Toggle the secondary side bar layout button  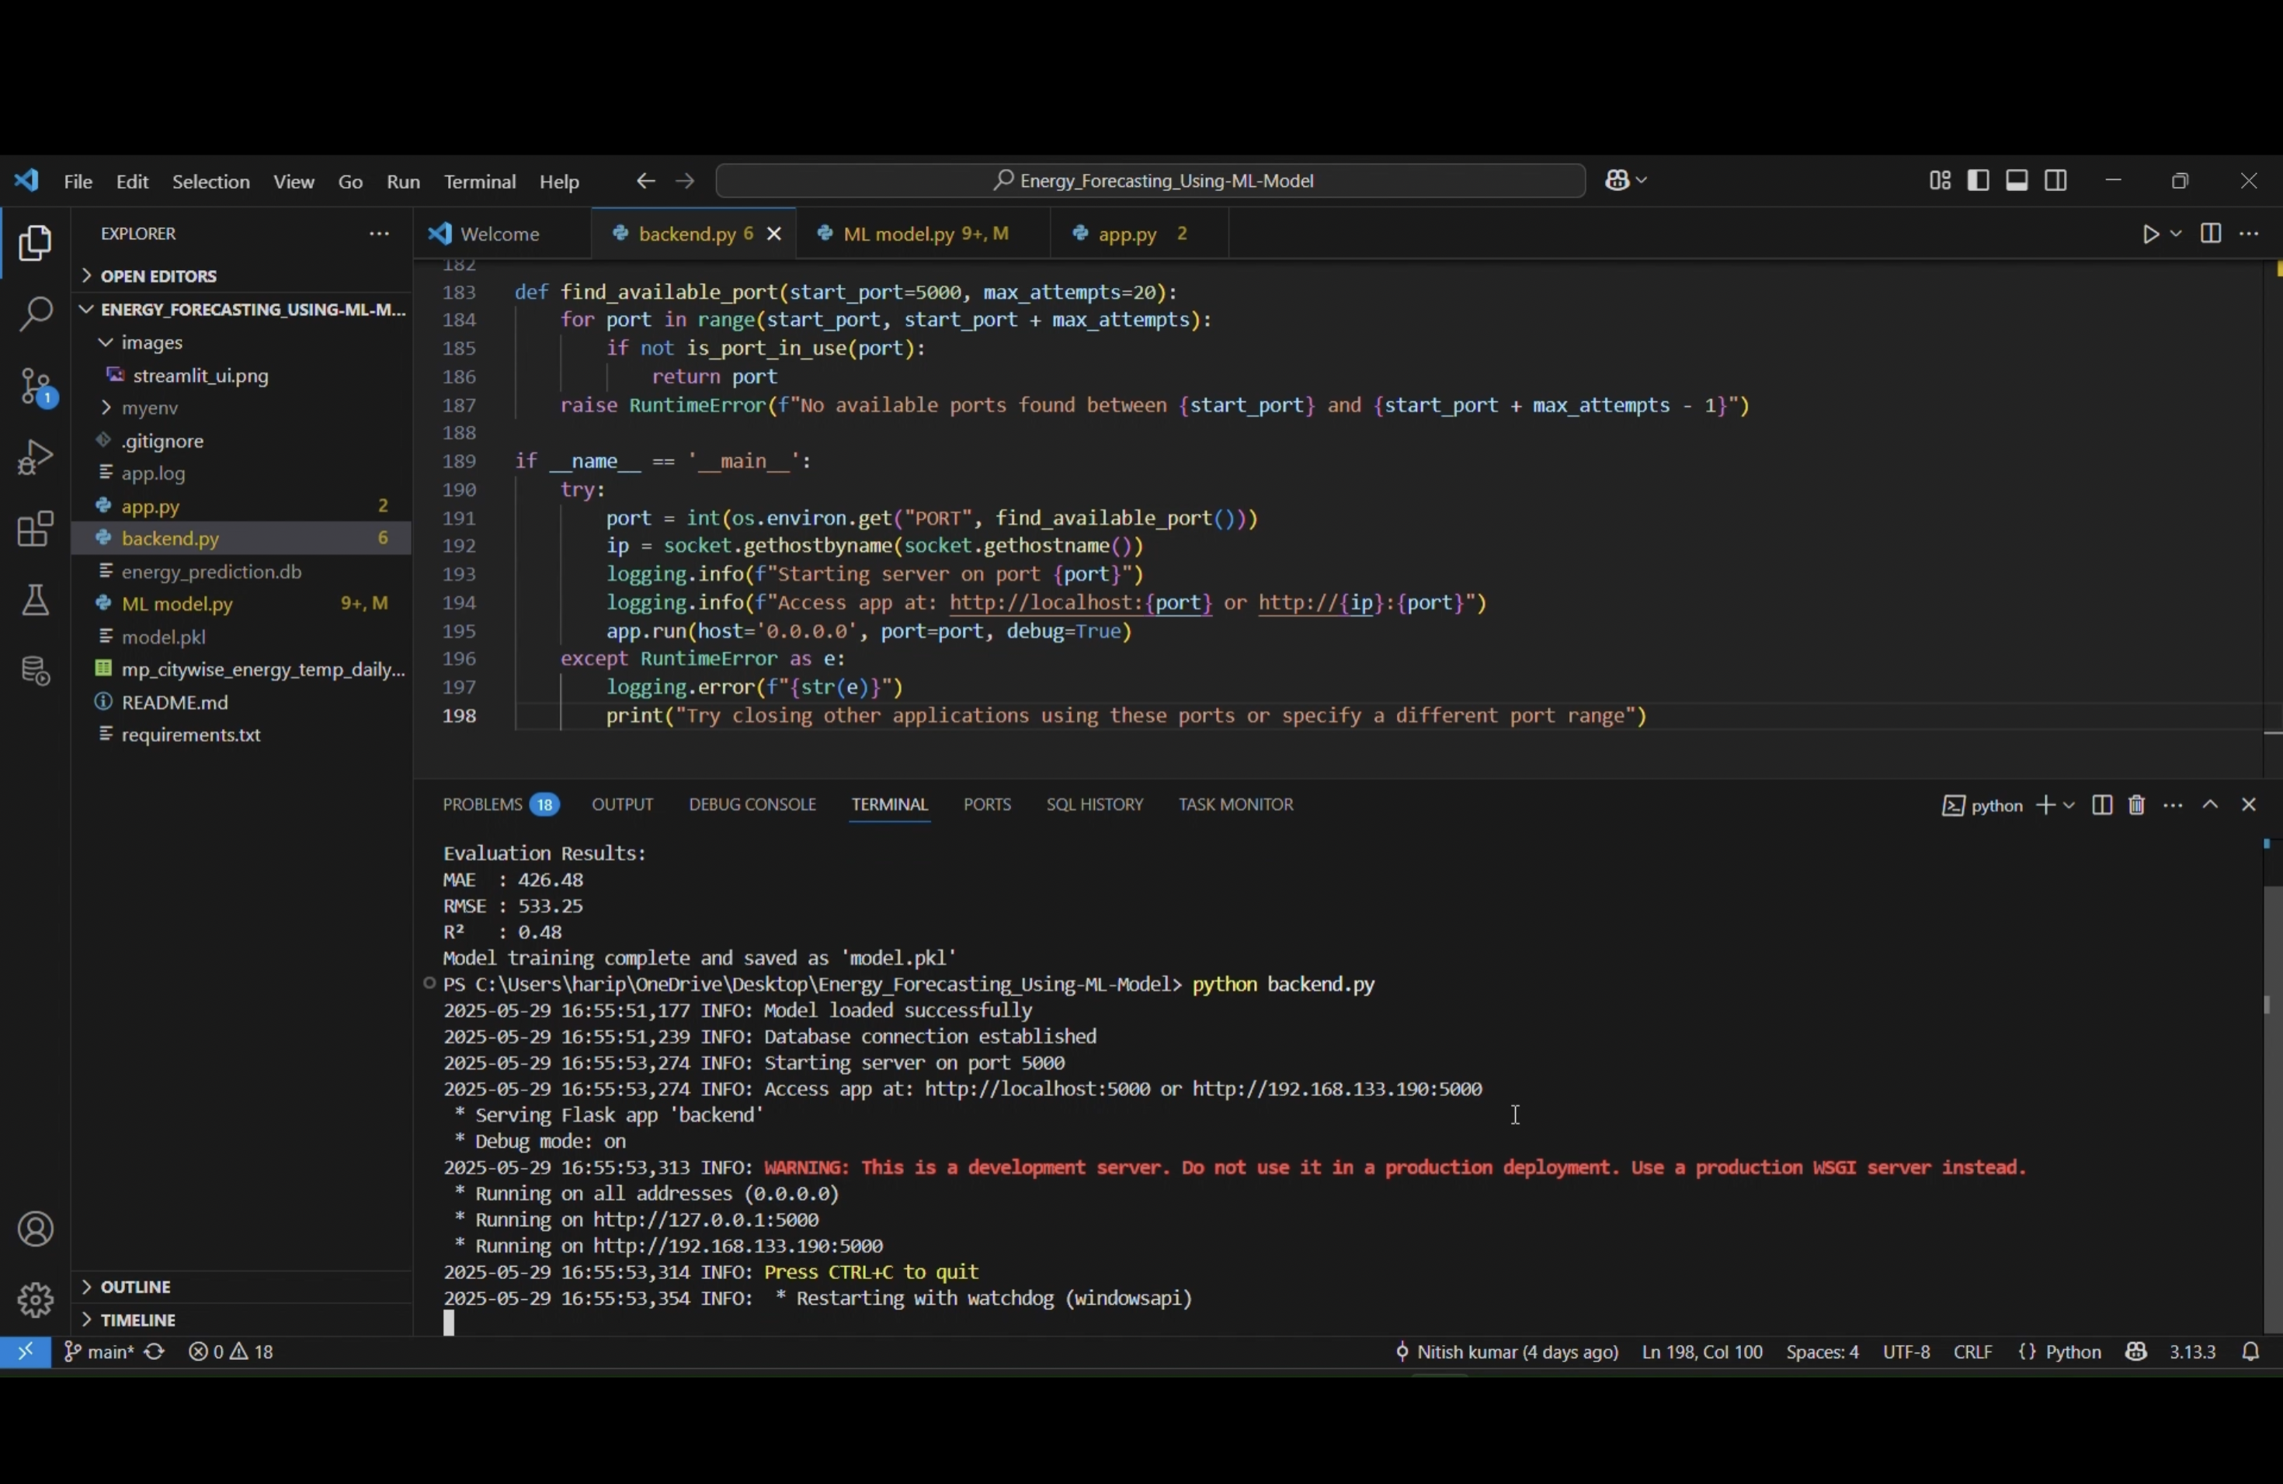[x=2055, y=181]
